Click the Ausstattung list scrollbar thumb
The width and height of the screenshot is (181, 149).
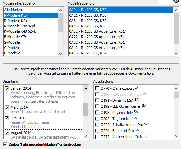pos(176,95)
